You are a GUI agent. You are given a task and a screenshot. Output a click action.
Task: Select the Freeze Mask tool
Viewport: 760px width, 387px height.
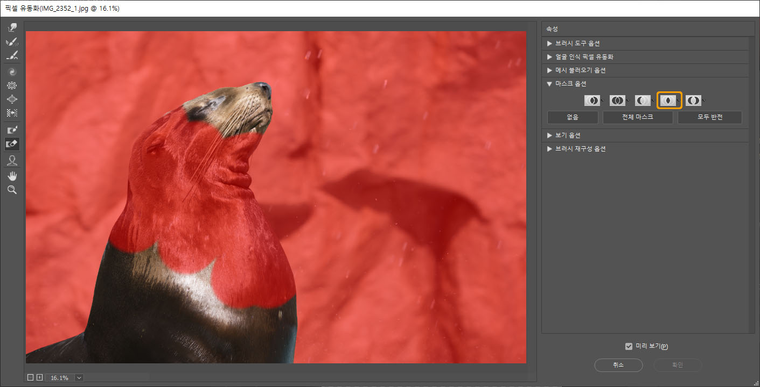pyautogui.click(x=12, y=130)
